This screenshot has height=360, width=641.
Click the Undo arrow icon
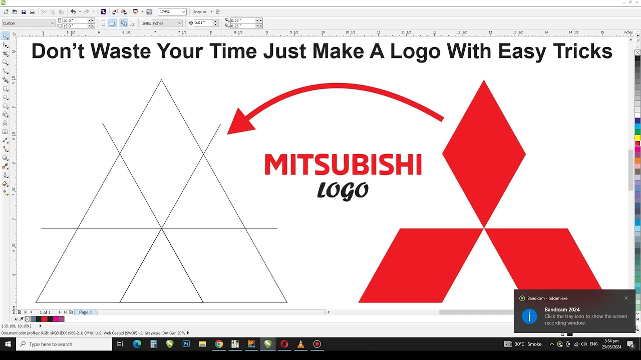coord(73,11)
